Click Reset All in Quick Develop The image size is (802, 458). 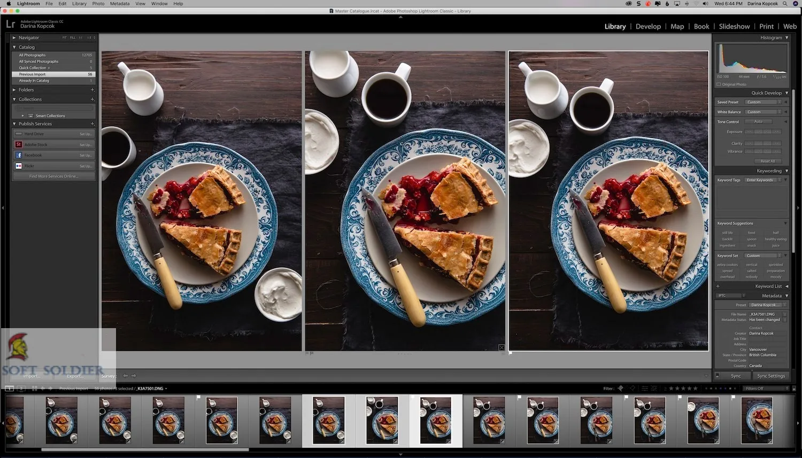pyautogui.click(x=767, y=161)
